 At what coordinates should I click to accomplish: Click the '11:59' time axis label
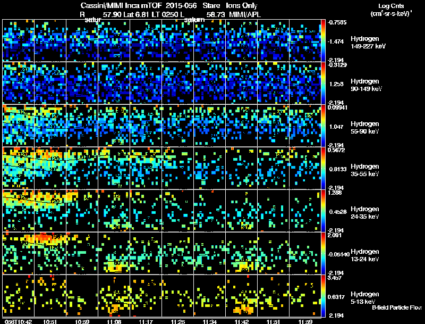(305, 322)
